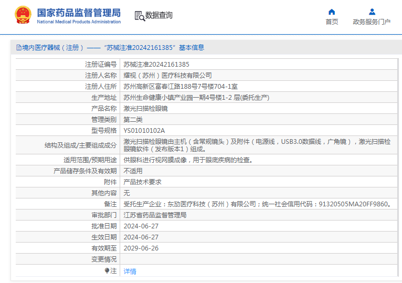Select product name 激光扫描检眼镜

click(x=145, y=109)
